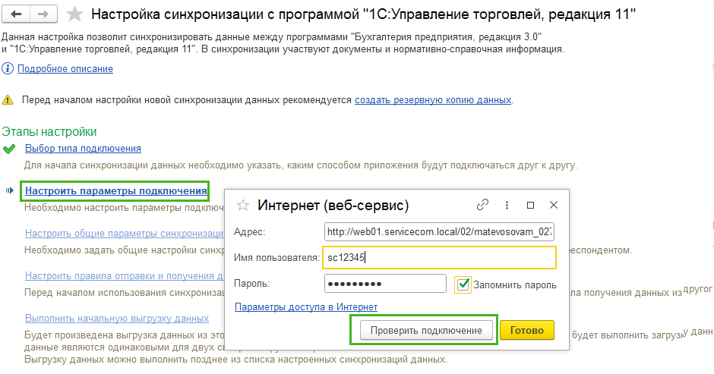Click into the Пароль field
Screen dimensions: 714x374
coord(385,284)
